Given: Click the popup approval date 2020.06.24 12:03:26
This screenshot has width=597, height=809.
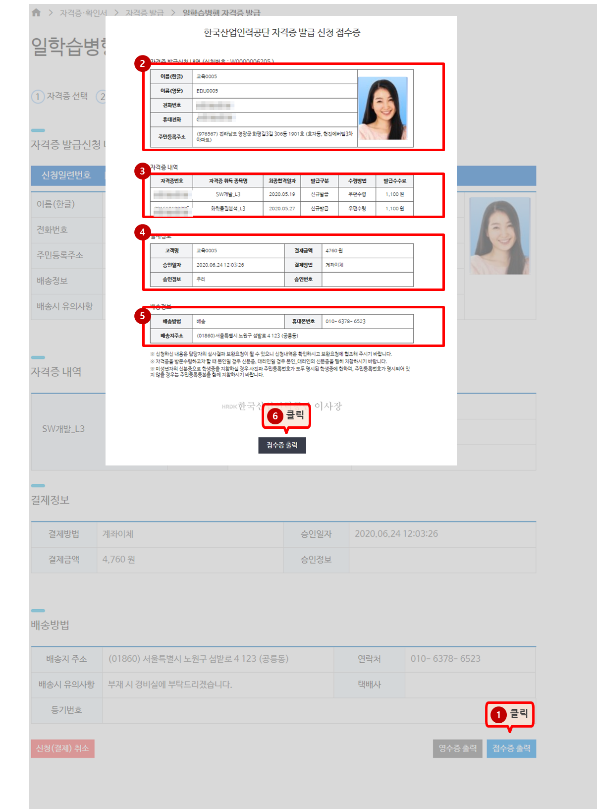Looking at the screenshot, I should [220, 265].
